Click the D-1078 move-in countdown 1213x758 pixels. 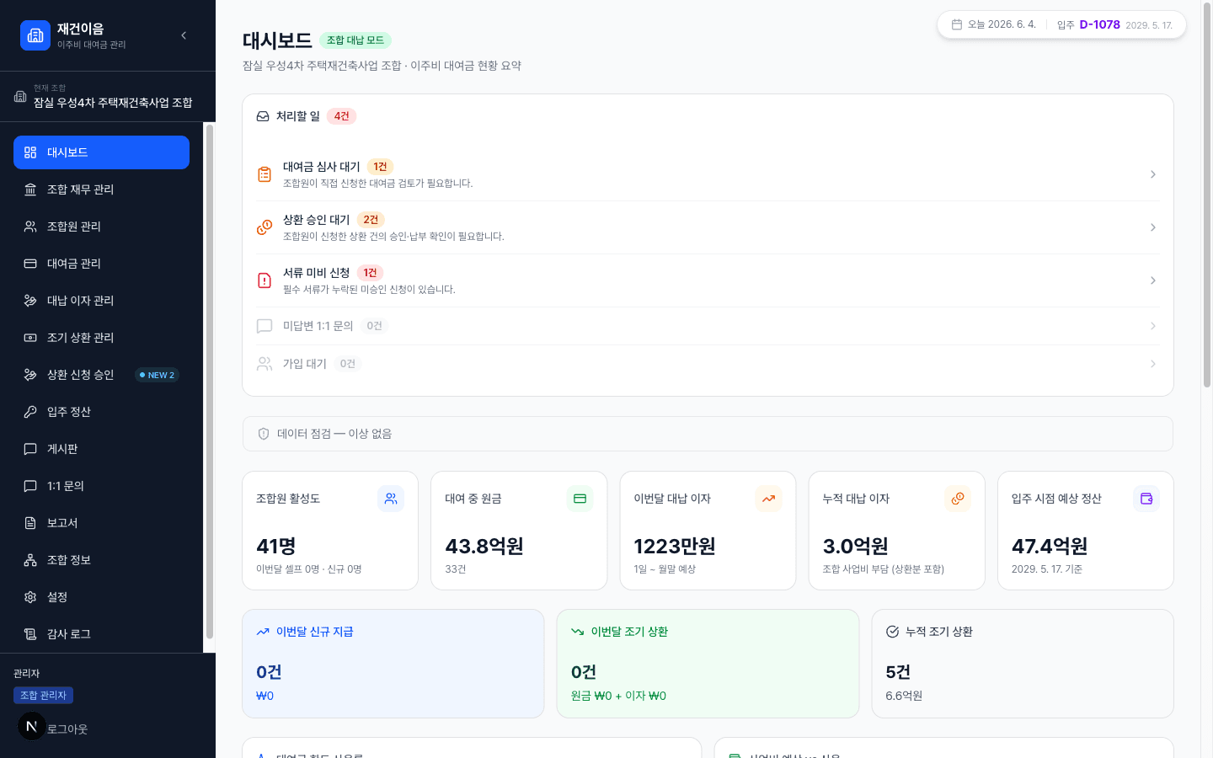pos(1099,24)
